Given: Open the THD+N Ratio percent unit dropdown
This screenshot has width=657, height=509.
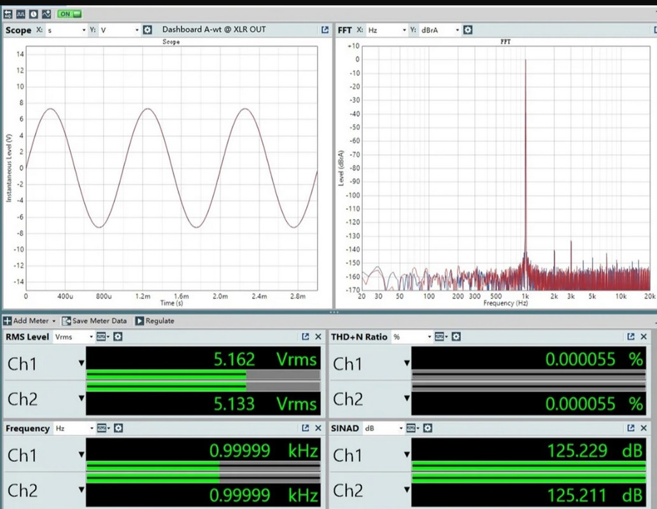Looking at the screenshot, I should 412,337.
